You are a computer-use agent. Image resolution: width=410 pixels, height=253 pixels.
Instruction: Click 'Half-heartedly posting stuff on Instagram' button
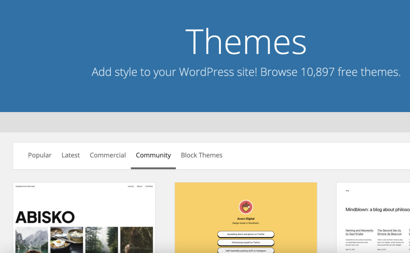pyautogui.click(x=246, y=250)
